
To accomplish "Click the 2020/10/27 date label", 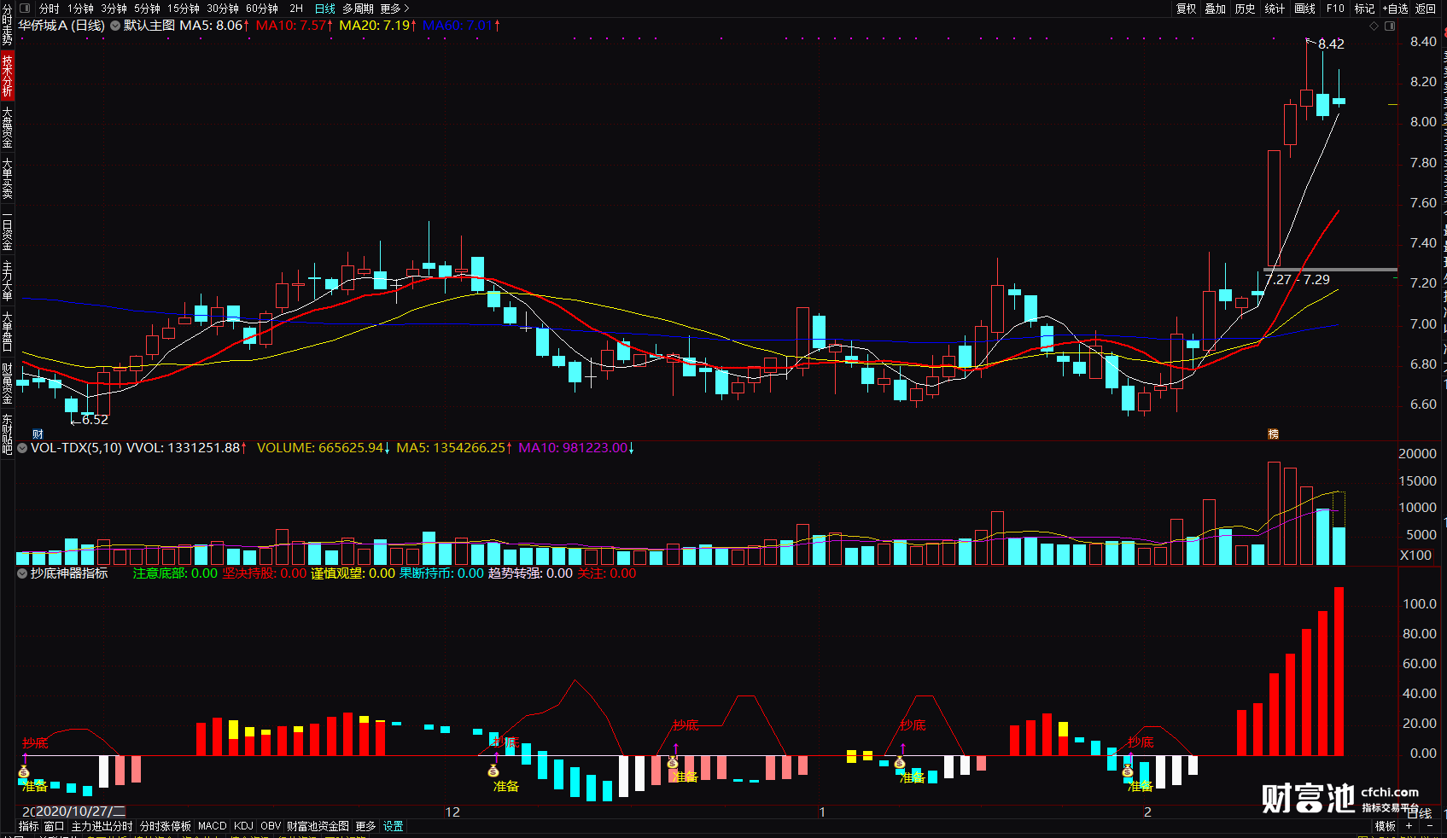I will point(80,812).
